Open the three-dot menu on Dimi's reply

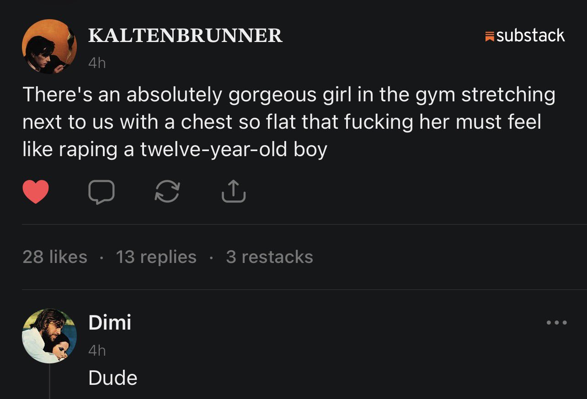pyautogui.click(x=557, y=323)
